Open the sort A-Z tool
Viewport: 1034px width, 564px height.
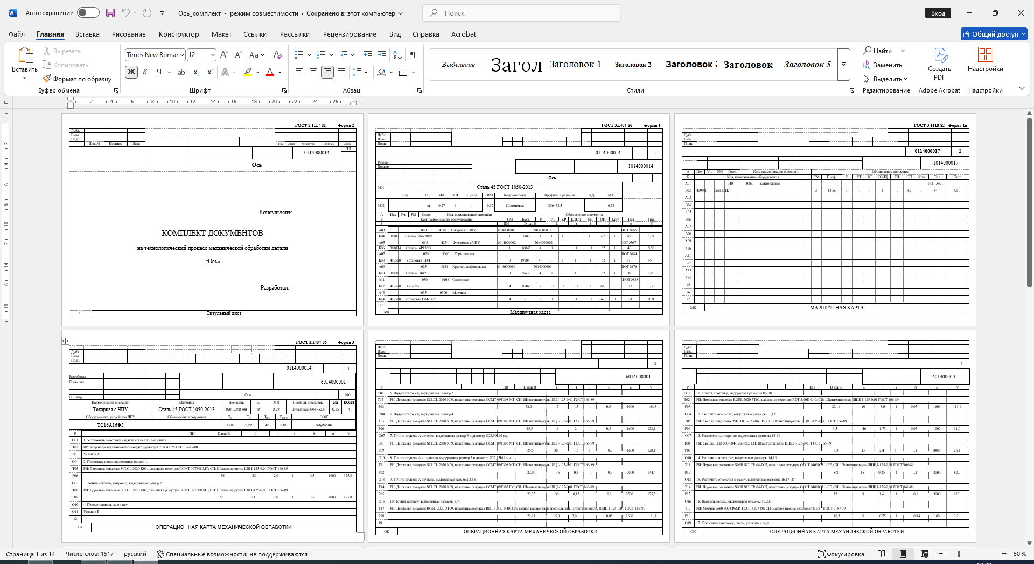click(397, 55)
